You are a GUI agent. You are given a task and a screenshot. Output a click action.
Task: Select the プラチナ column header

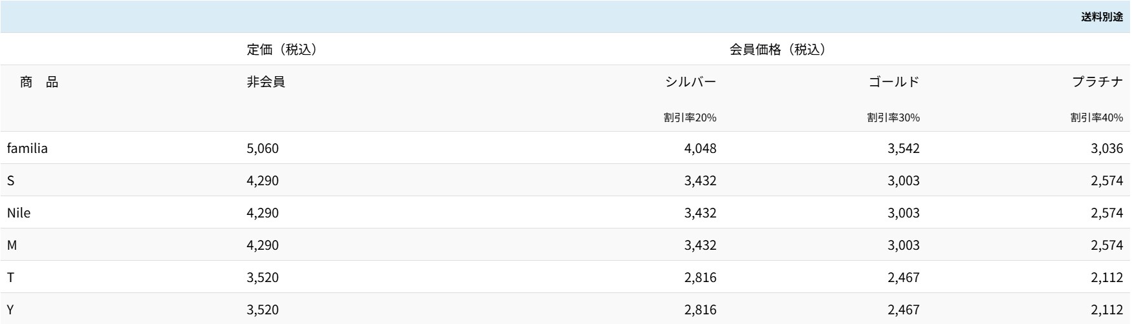tap(1097, 82)
